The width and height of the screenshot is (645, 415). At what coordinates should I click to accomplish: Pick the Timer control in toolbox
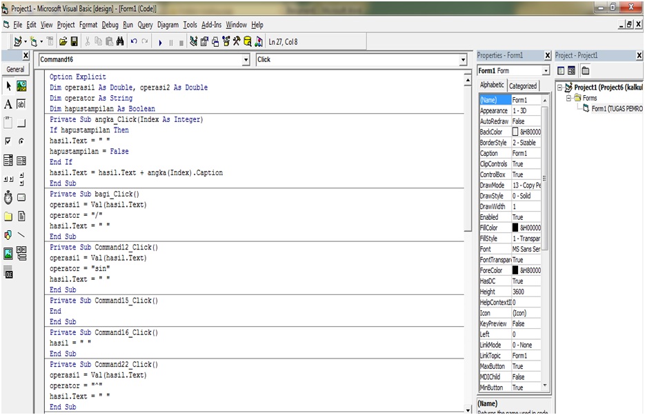click(x=8, y=198)
